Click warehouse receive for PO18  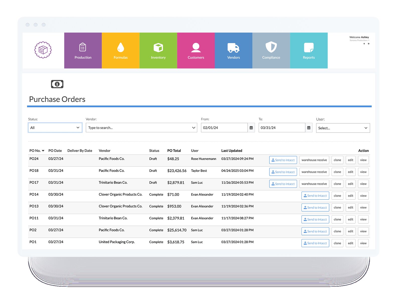click(x=314, y=172)
